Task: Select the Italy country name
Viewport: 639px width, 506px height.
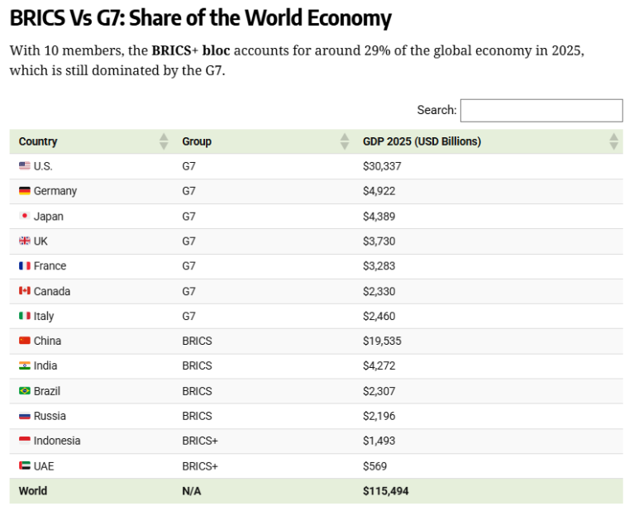Action: click(x=44, y=317)
